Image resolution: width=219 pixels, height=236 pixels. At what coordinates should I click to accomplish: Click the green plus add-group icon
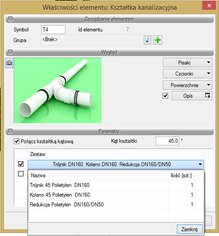tap(158, 40)
